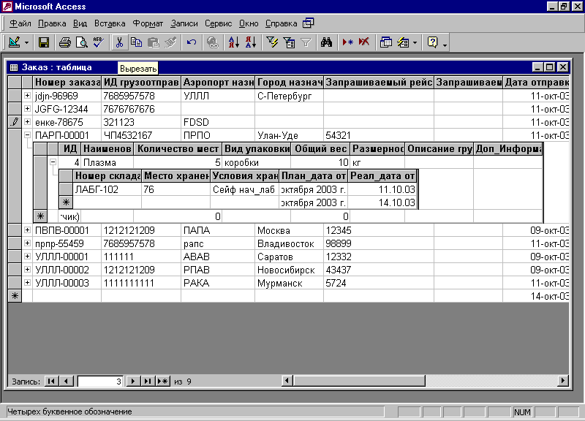The width and height of the screenshot is (585, 421).
Task: Expand the УЛЛЛ-00001 row subdatasheet
Action: (27, 256)
